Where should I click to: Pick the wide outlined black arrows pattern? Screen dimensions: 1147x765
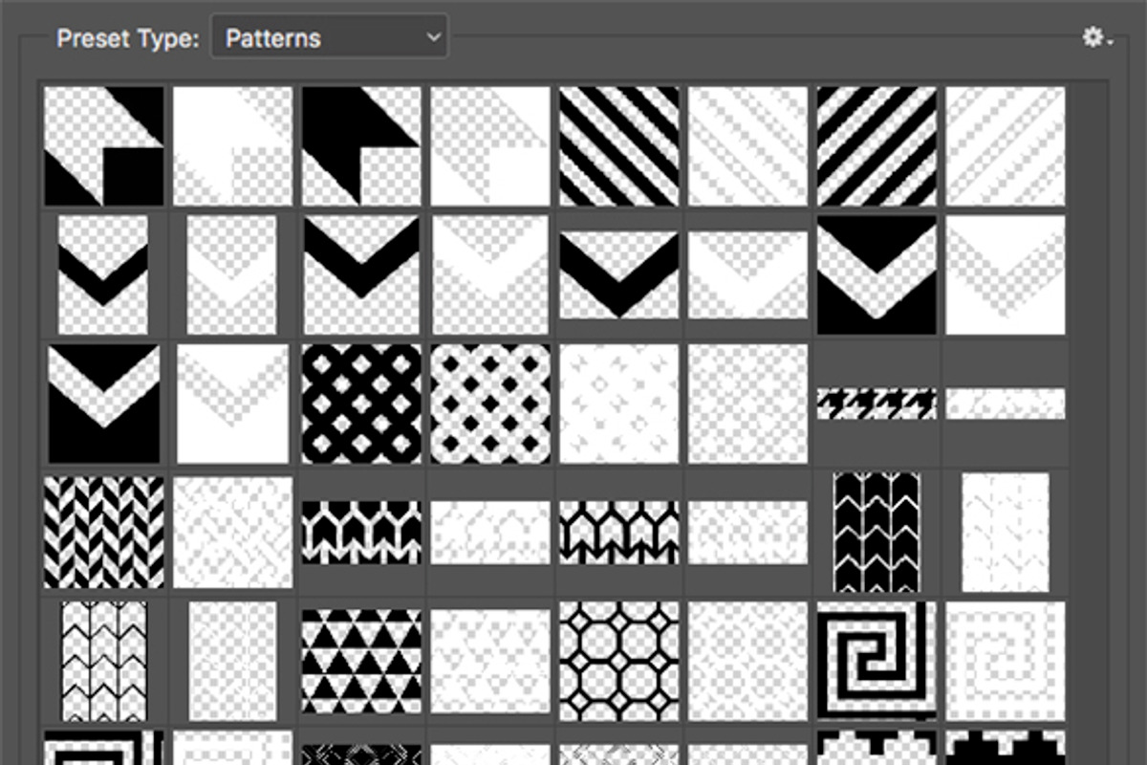click(x=619, y=532)
